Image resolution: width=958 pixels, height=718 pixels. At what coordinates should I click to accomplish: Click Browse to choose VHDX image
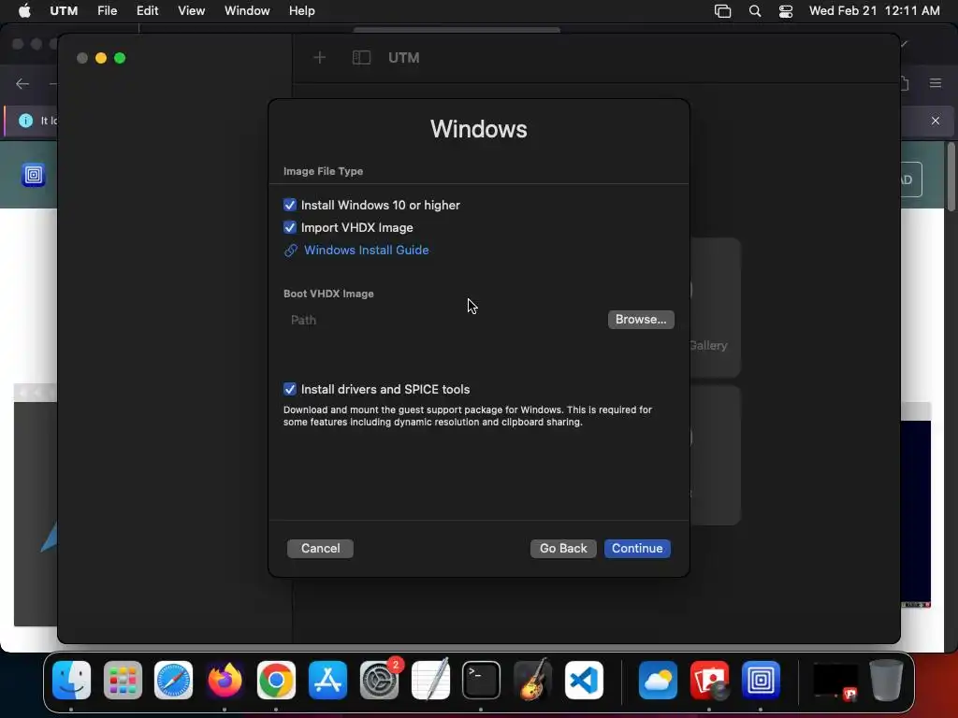pos(640,320)
